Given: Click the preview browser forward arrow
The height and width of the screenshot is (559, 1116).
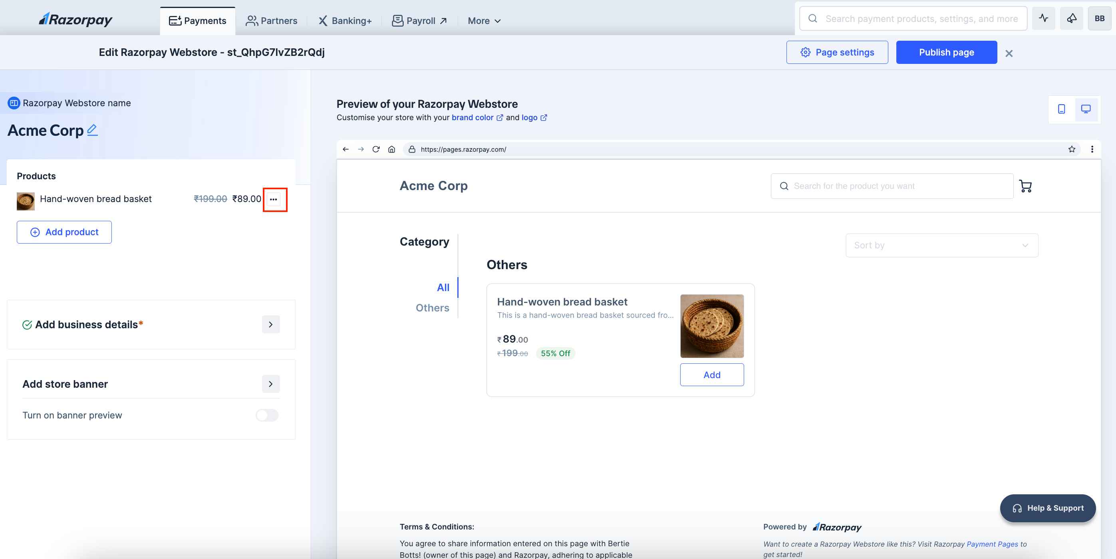Looking at the screenshot, I should pyautogui.click(x=360, y=149).
